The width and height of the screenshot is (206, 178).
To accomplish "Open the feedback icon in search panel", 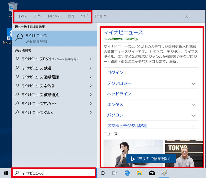I will [187, 16].
